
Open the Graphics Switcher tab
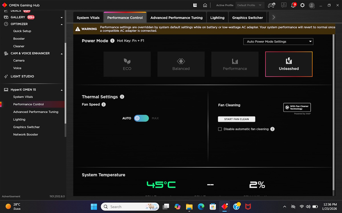(x=247, y=18)
